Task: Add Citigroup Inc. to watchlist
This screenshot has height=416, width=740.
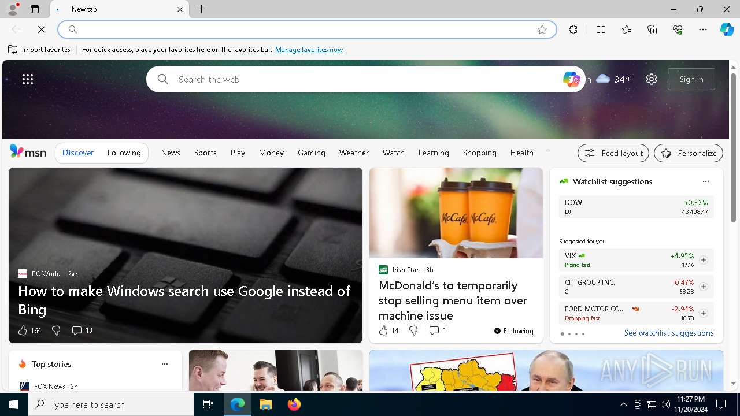Action: coord(703,287)
